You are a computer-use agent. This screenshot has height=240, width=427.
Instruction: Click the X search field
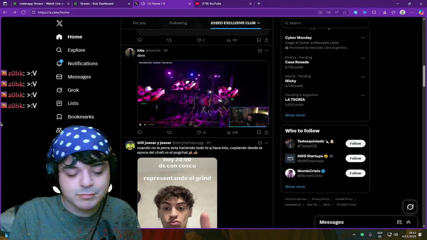[x=325, y=23]
